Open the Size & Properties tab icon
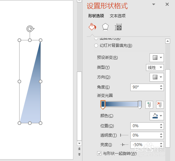175x161 pixels. 118,27
